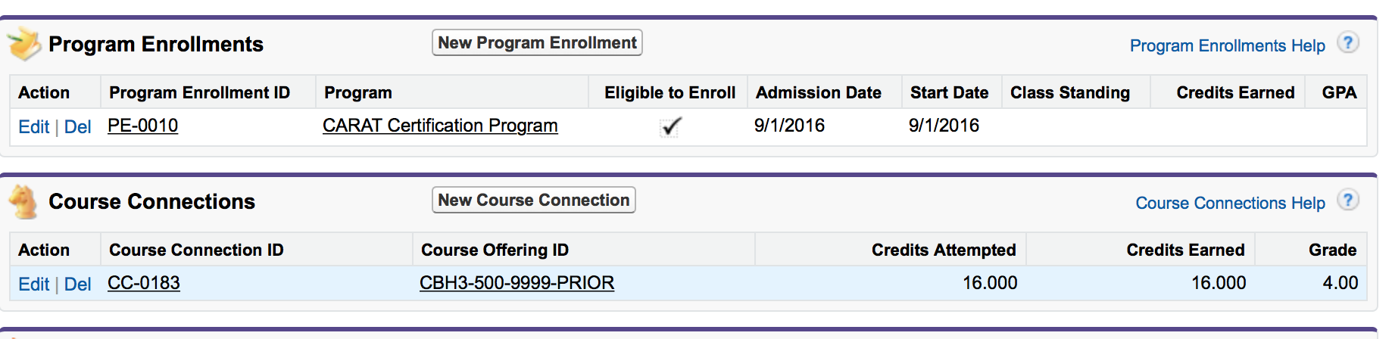Edit the PE-0010 program enrollment
This screenshot has height=339, width=1392.
(34, 127)
